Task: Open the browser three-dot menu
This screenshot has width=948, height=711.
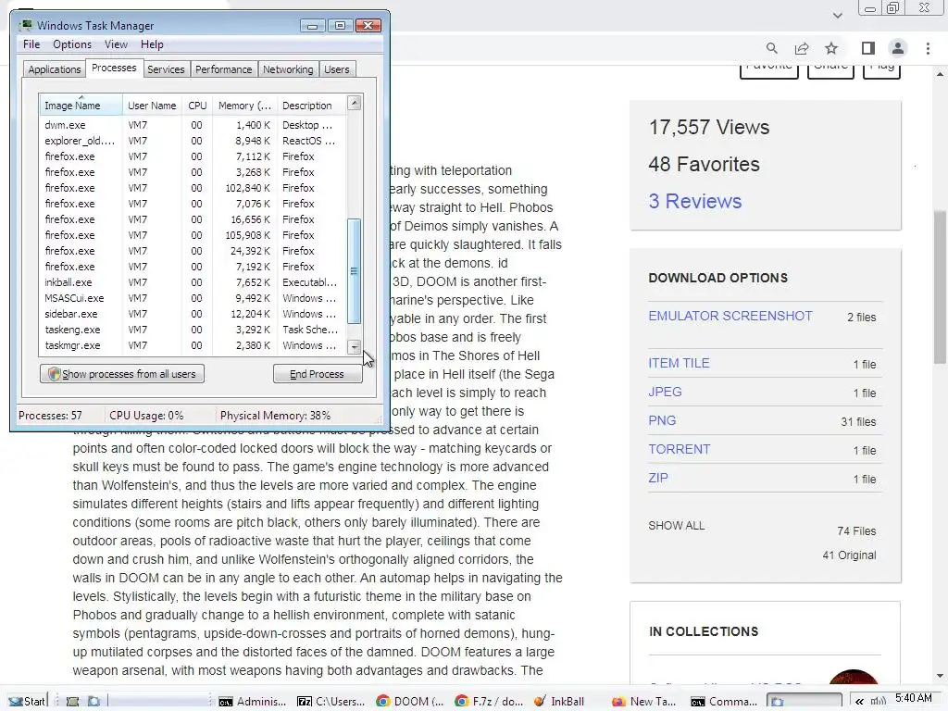Action: click(x=928, y=48)
